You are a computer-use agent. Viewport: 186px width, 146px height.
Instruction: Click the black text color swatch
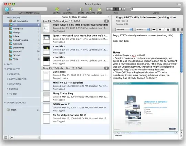point(154,29)
